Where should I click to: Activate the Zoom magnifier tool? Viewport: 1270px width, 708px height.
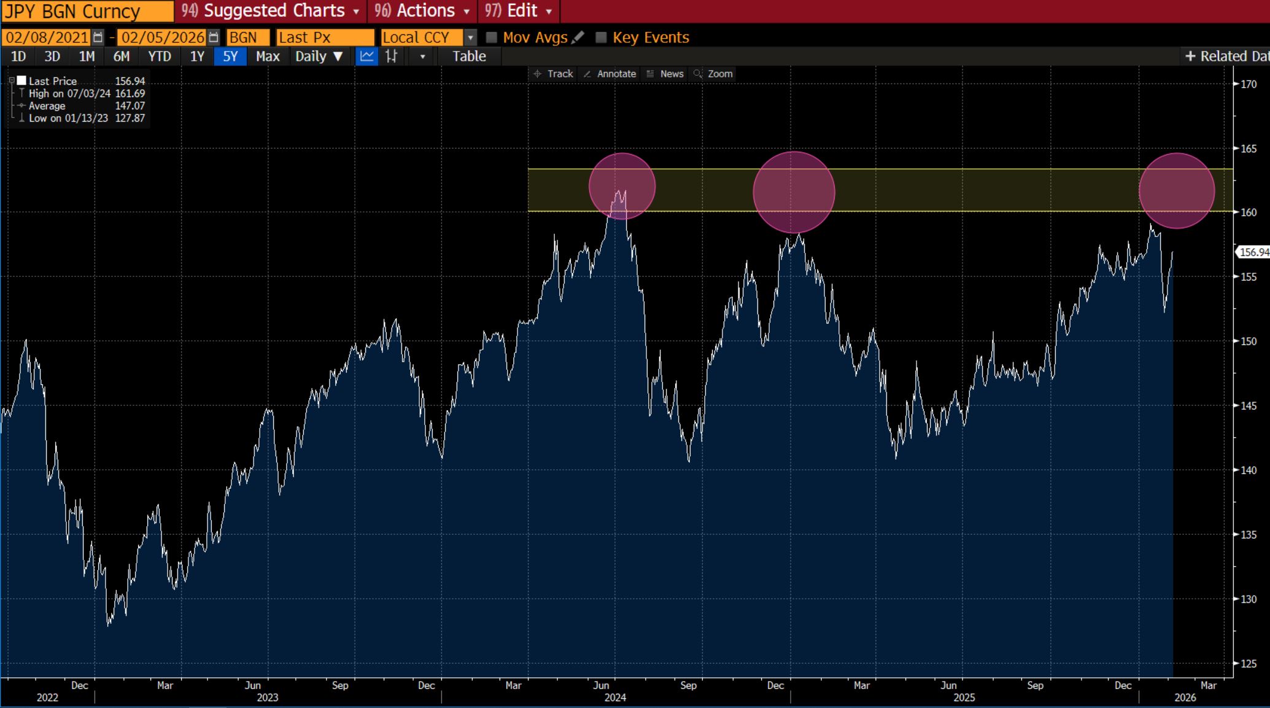(x=713, y=74)
